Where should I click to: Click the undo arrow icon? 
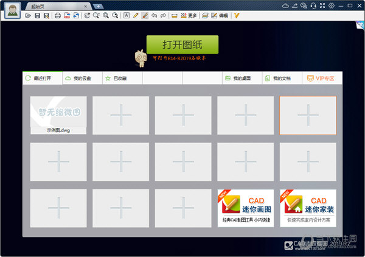(154, 15)
